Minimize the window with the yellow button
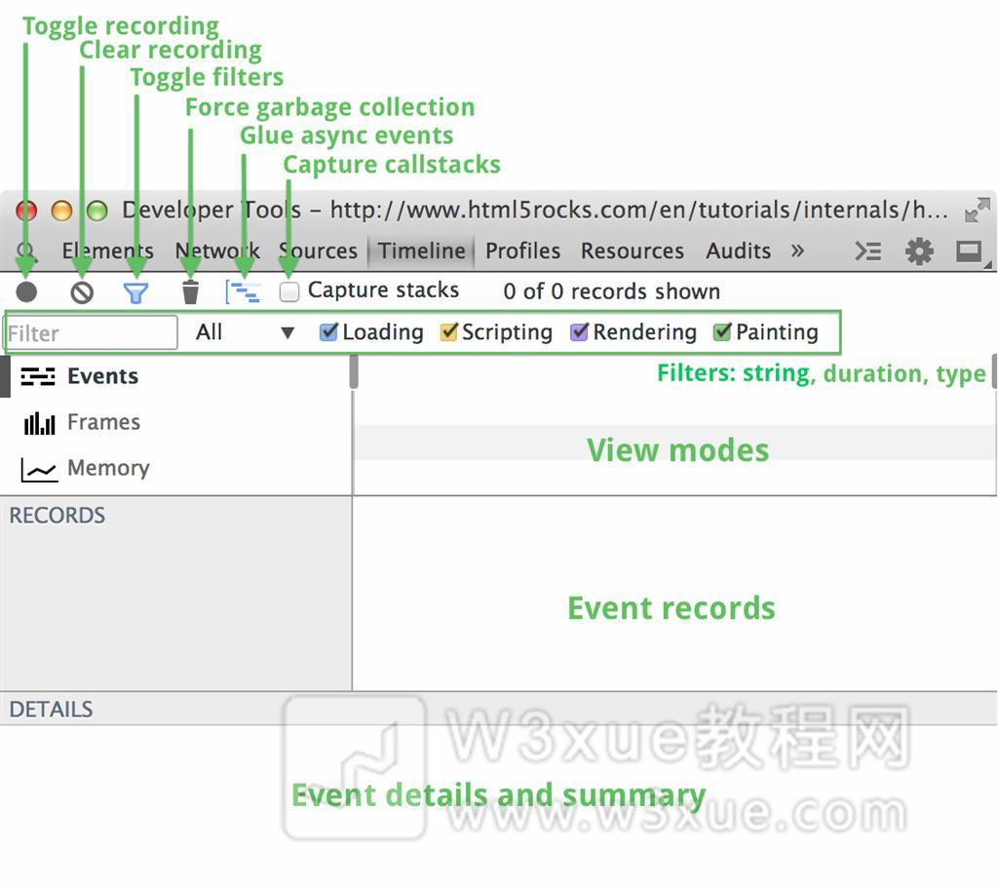Image resolution: width=998 pixels, height=888 pixels. tap(61, 211)
